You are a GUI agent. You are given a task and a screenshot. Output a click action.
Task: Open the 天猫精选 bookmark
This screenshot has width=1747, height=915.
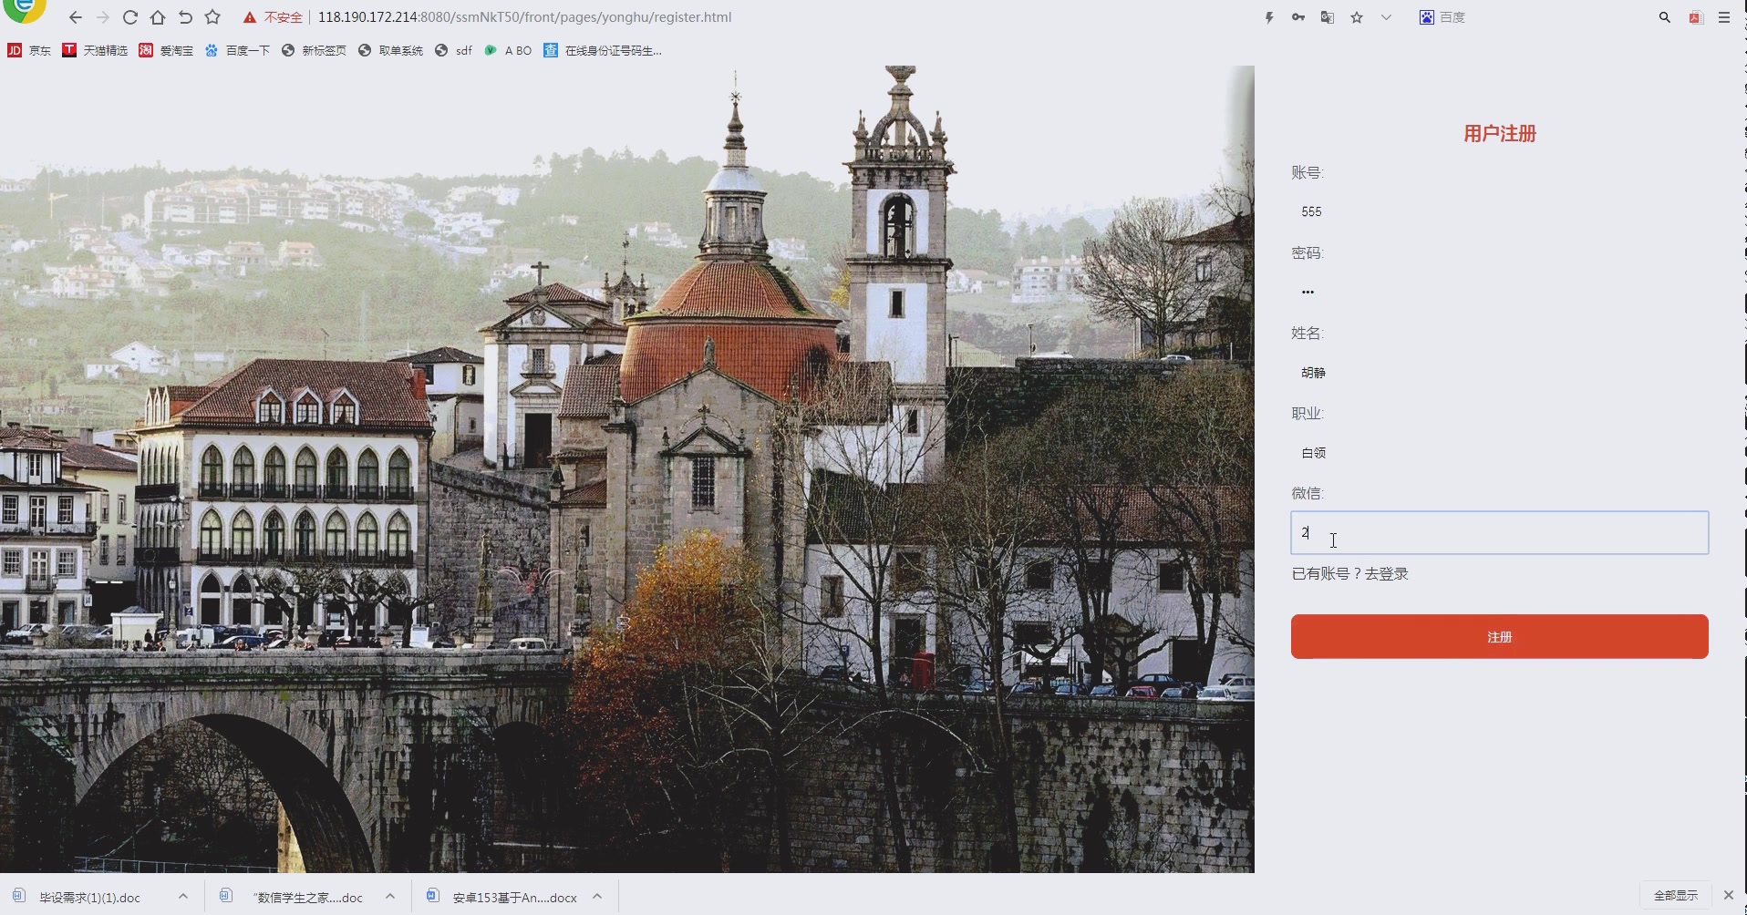click(95, 50)
